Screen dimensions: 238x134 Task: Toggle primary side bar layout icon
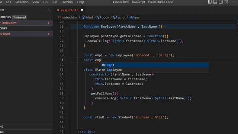pos(210,2)
